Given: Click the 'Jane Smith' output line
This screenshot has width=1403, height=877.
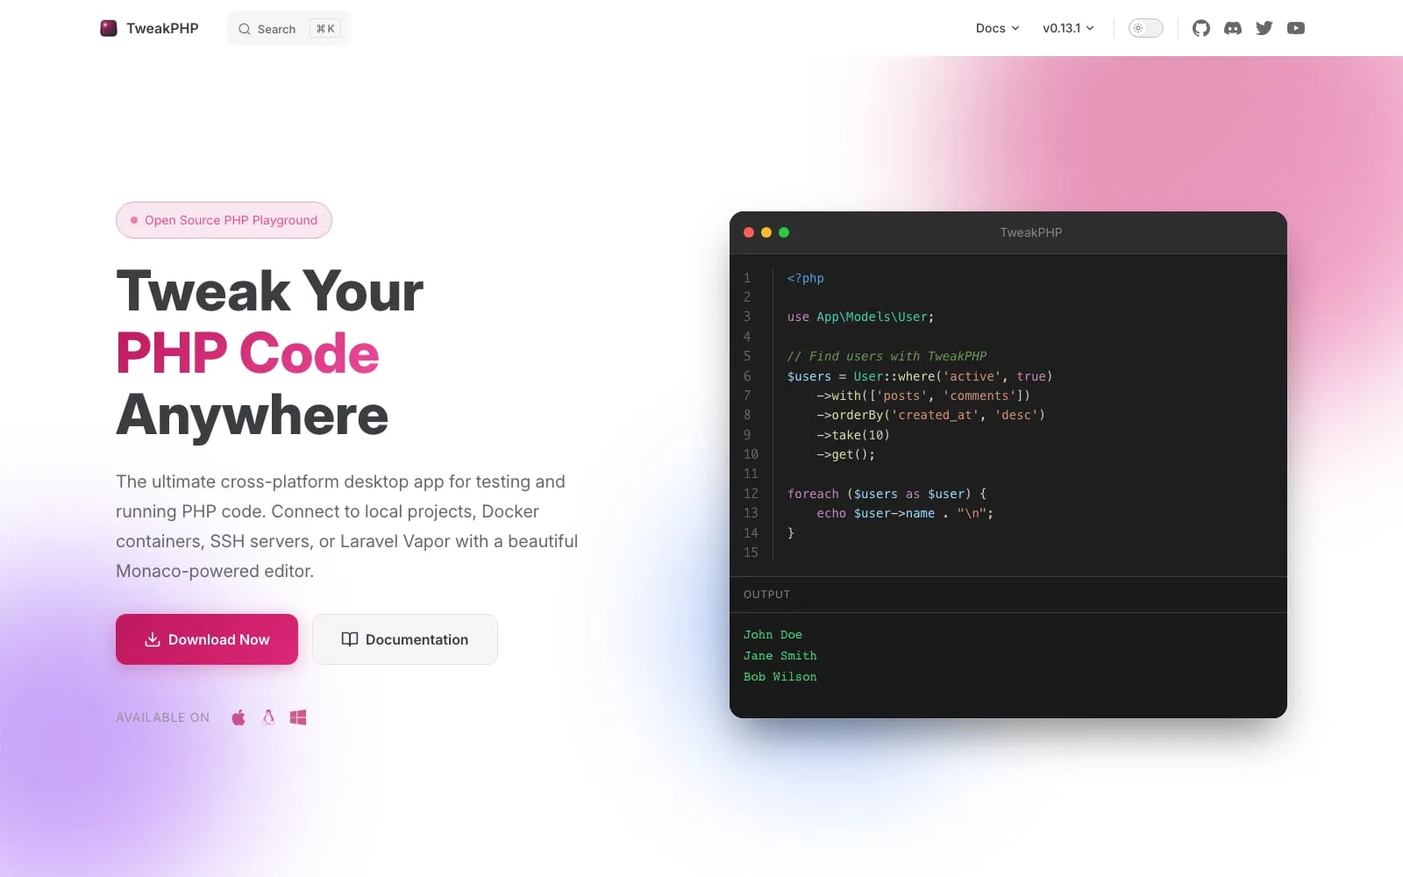Looking at the screenshot, I should (780, 656).
